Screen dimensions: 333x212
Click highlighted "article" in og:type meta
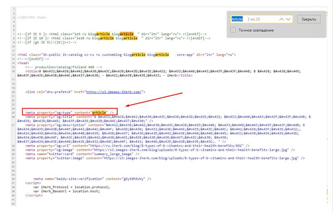coord(99,112)
